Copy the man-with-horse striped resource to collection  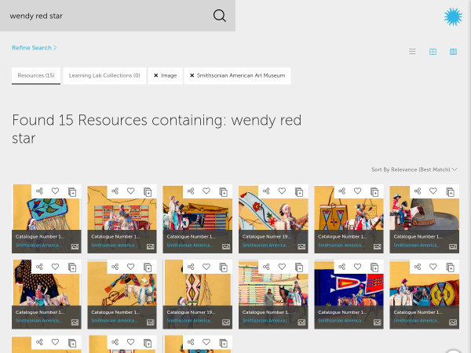[x=299, y=267]
